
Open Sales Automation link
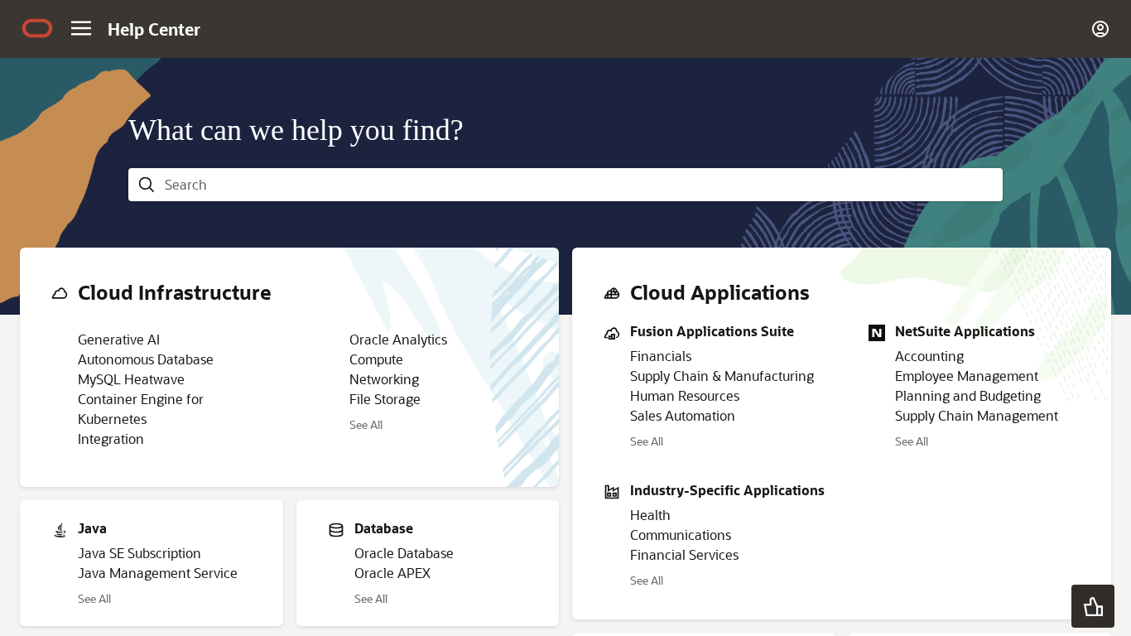pyautogui.click(x=682, y=416)
